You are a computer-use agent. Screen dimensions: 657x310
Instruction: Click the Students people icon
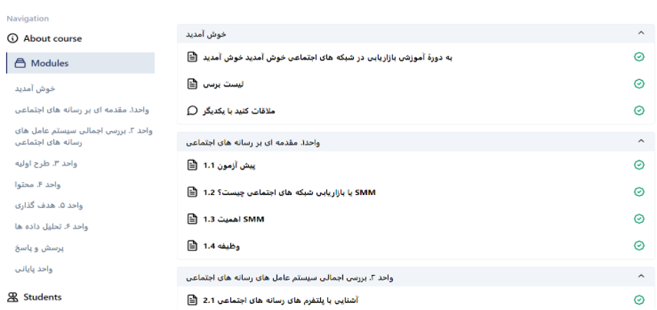(x=13, y=297)
